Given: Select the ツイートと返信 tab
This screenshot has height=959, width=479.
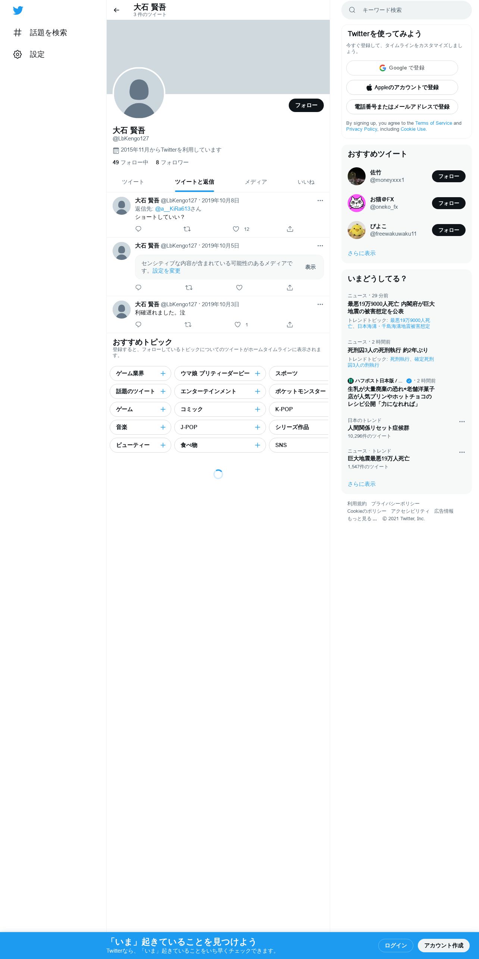Looking at the screenshot, I should (x=194, y=182).
